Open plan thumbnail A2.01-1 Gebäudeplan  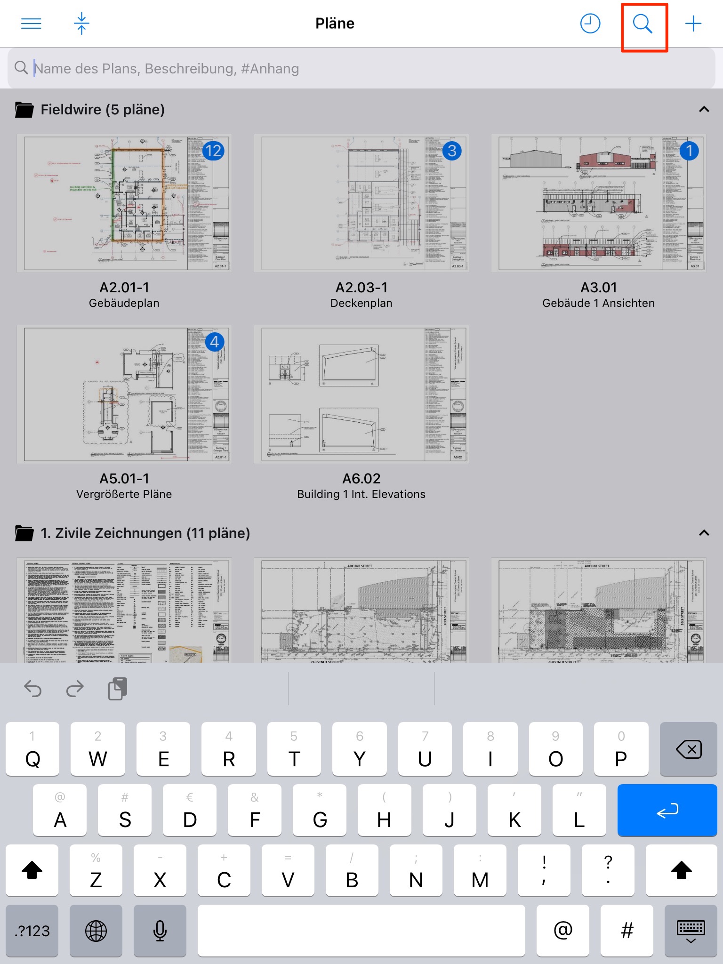tap(124, 203)
